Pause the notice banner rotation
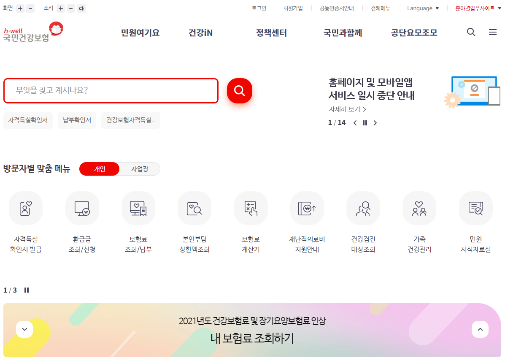This screenshot has width=505, height=361. tap(365, 123)
